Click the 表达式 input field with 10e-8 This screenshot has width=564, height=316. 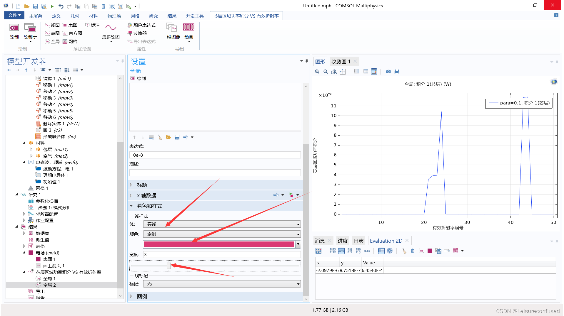215,155
